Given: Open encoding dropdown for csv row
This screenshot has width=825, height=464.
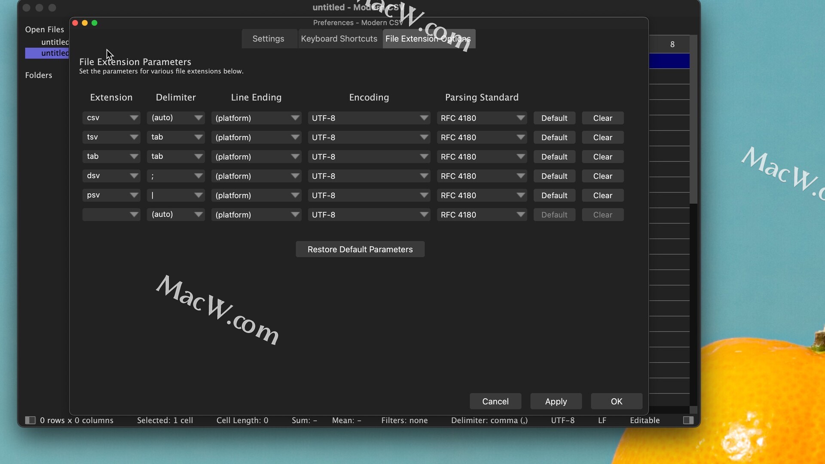Looking at the screenshot, I should (x=369, y=118).
